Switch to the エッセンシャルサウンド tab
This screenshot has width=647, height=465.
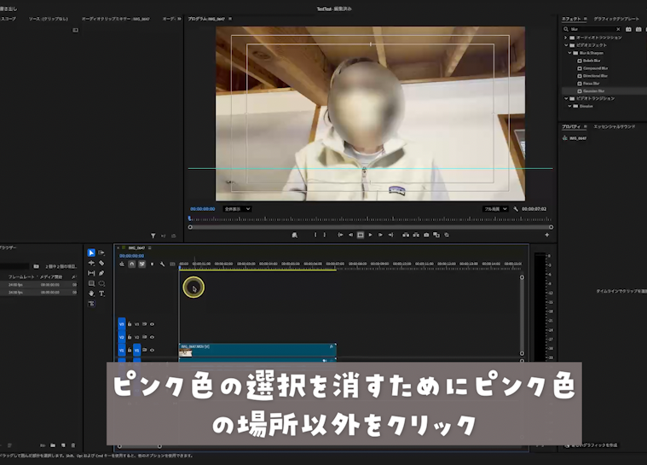[x=614, y=126]
